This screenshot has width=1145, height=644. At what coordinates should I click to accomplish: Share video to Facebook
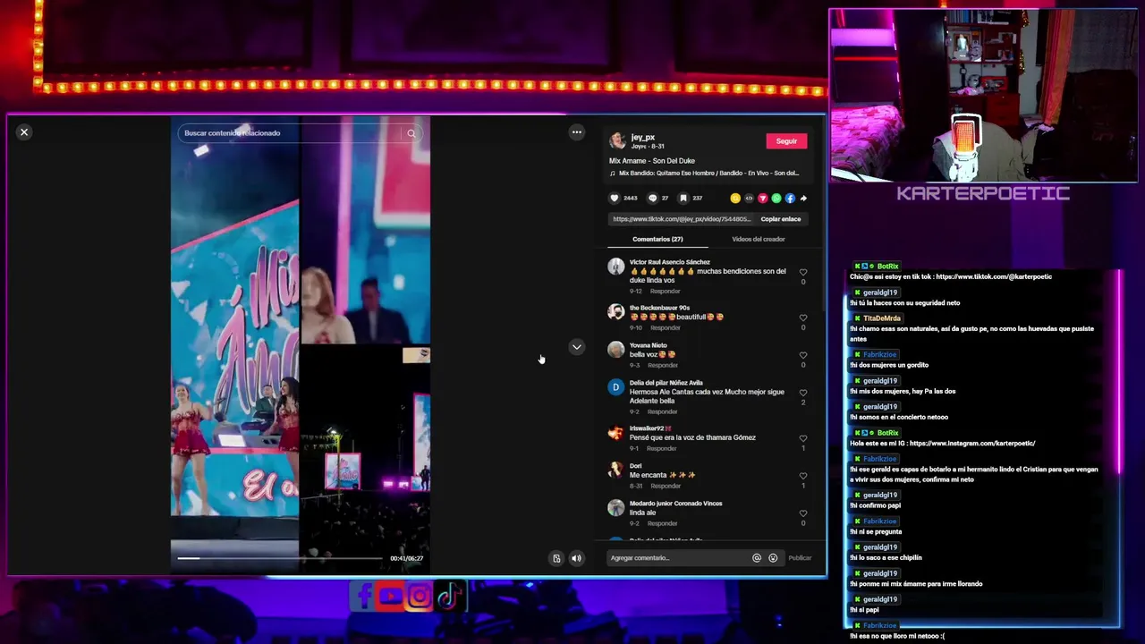pos(790,199)
